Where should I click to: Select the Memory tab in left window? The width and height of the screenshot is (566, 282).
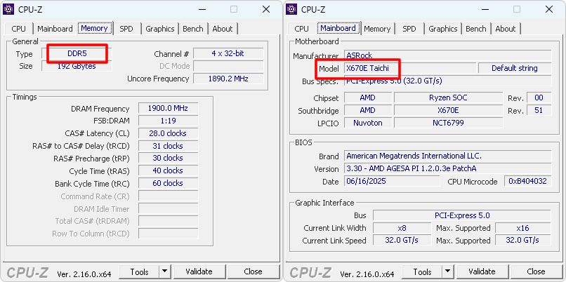pyautogui.click(x=94, y=28)
